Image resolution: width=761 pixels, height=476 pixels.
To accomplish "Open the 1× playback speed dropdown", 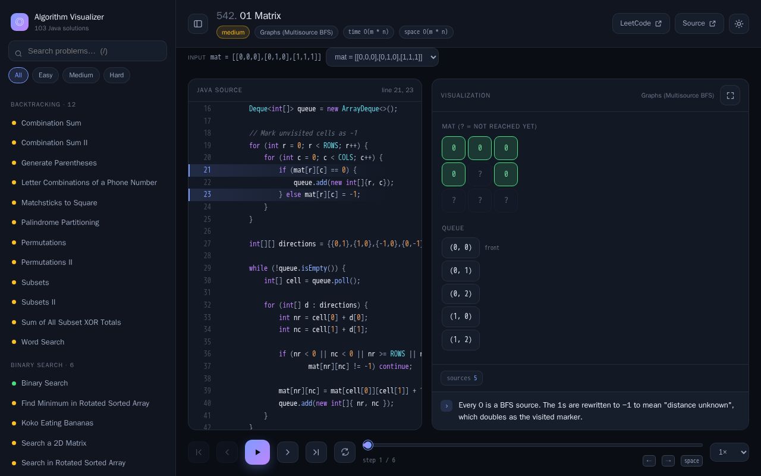I will [x=729, y=452].
